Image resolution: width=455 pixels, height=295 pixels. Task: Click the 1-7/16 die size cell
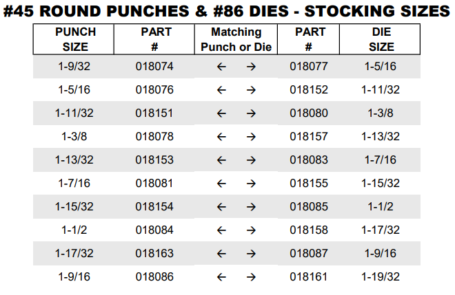pos(381,160)
